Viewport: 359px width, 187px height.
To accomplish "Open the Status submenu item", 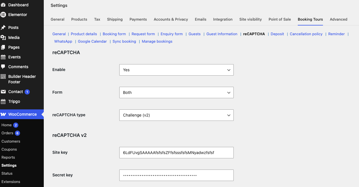I will 7,173.
